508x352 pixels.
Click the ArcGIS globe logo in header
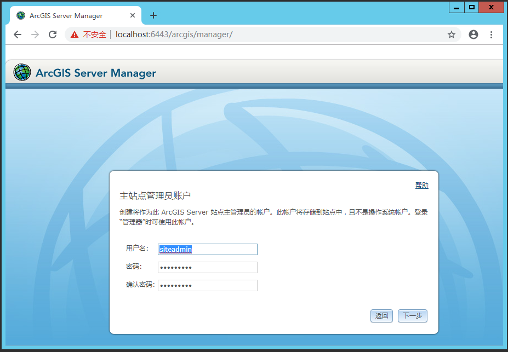(22, 72)
